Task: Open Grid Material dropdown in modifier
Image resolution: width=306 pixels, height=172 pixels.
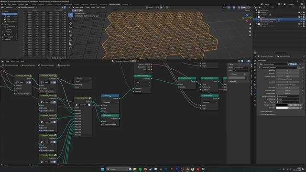Action: 288,99
